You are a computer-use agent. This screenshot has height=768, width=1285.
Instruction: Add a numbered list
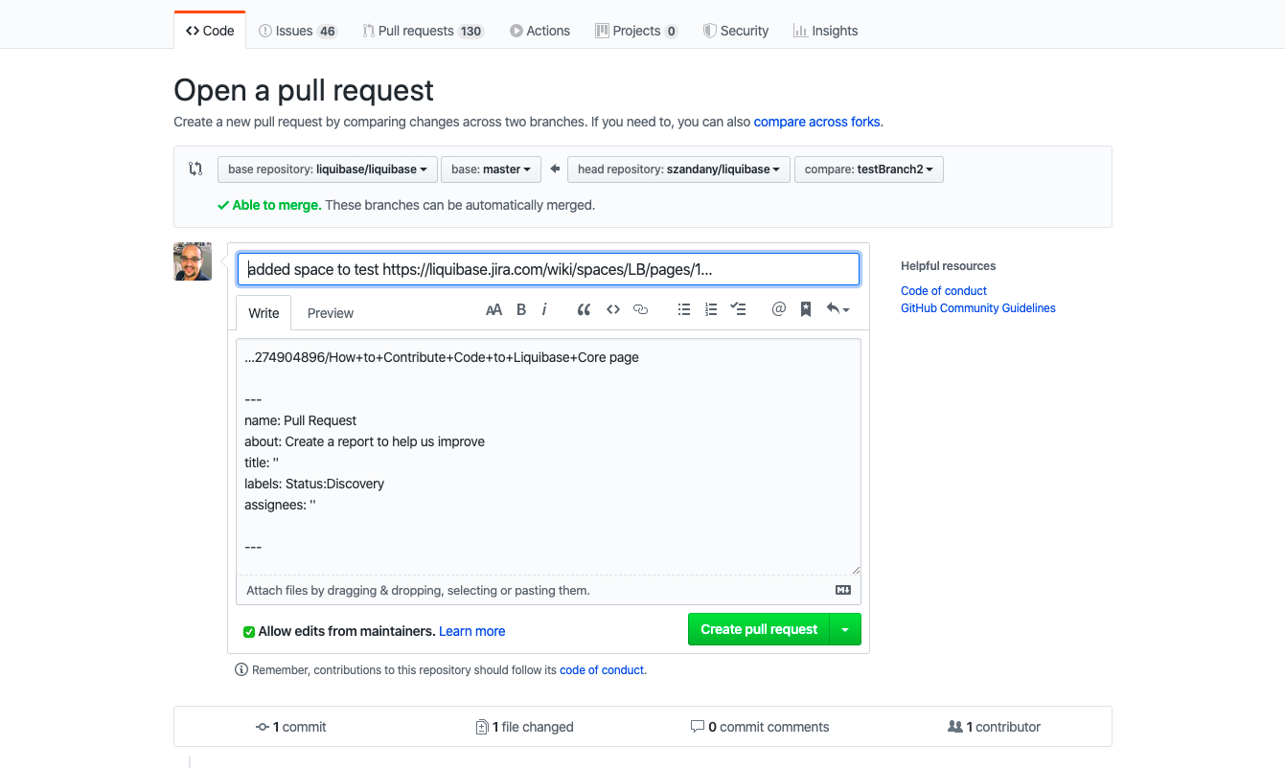click(x=710, y=308)
